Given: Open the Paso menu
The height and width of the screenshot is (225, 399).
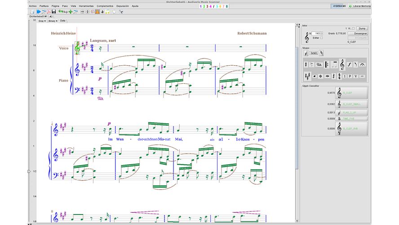Looking at the screenshot, I should click(x=65, y=6).
